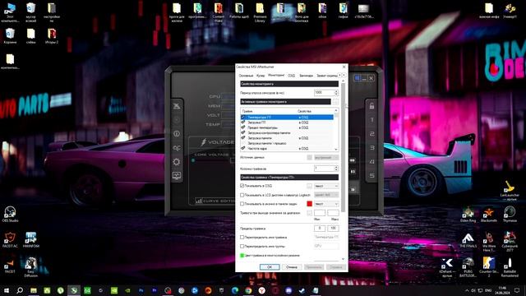Click the Kombustor icon atop Afterburner's left sidebar
This screenshot has height=296, width=526.
(x=177, y=106)
